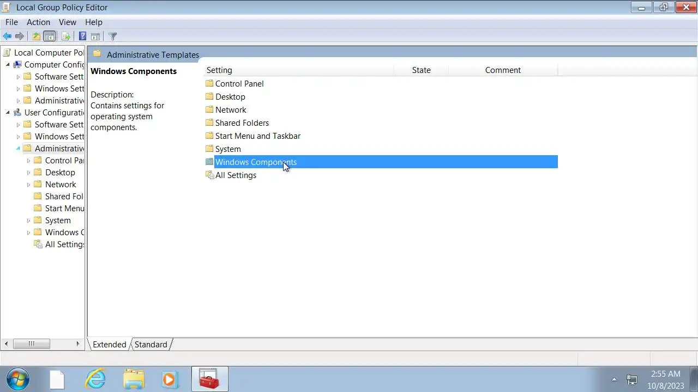
Task: Expand Windows Settings under User Configuration
Action: point(18,137)
